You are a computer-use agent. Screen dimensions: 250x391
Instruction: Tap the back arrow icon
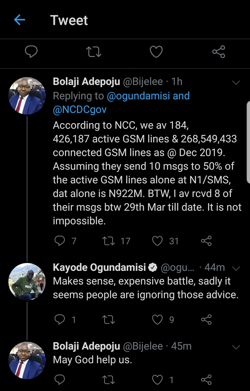[x=19, y=20]
